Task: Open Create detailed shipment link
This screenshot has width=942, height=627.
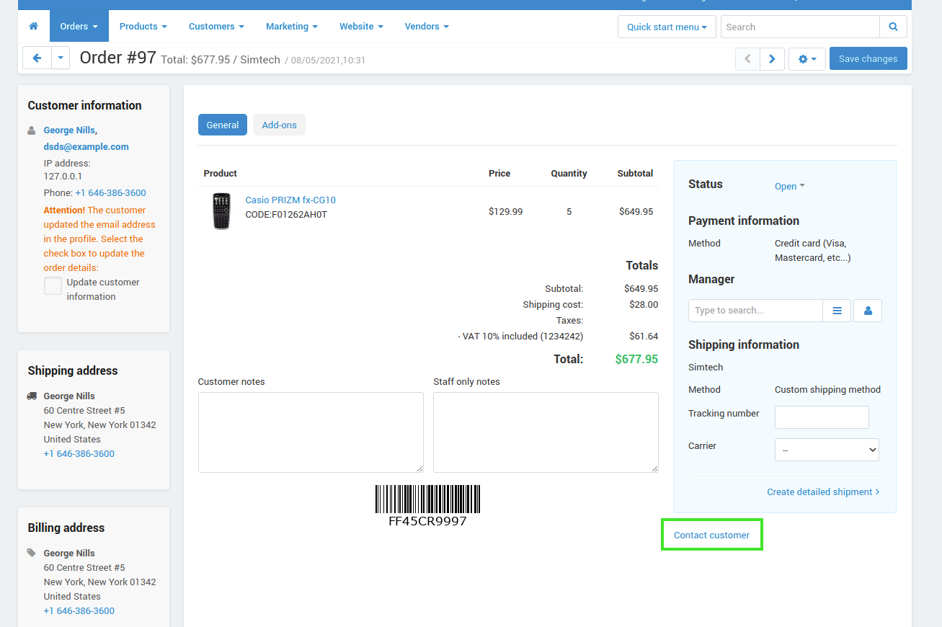Action: click(x=823, y=492)
